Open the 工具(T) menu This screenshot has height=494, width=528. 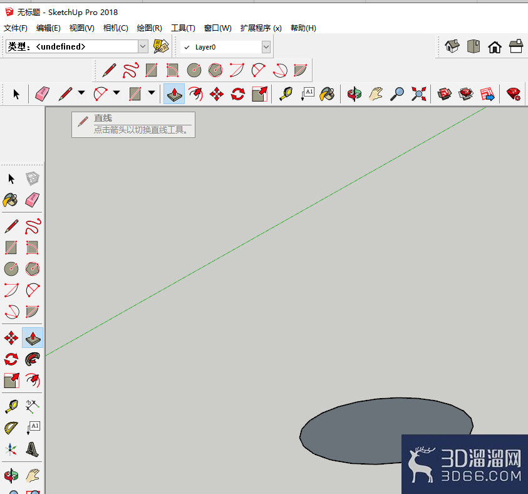pyautogui.click(x=183, y=28)
